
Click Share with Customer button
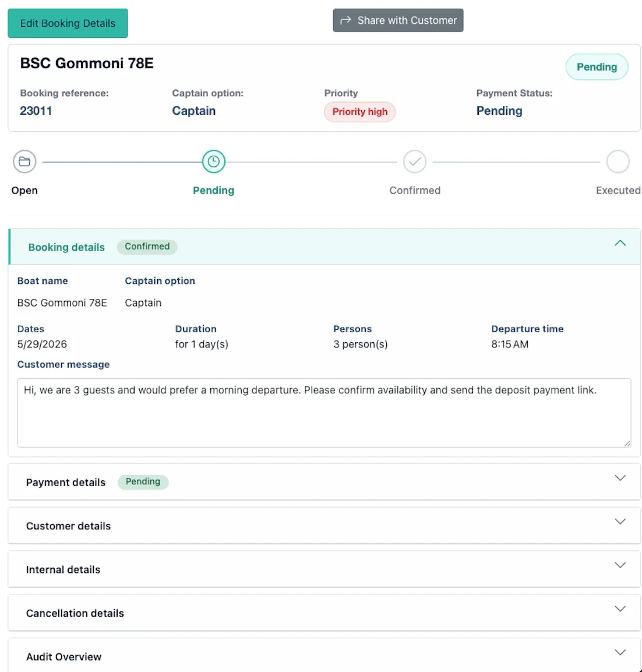pos(398,20)
